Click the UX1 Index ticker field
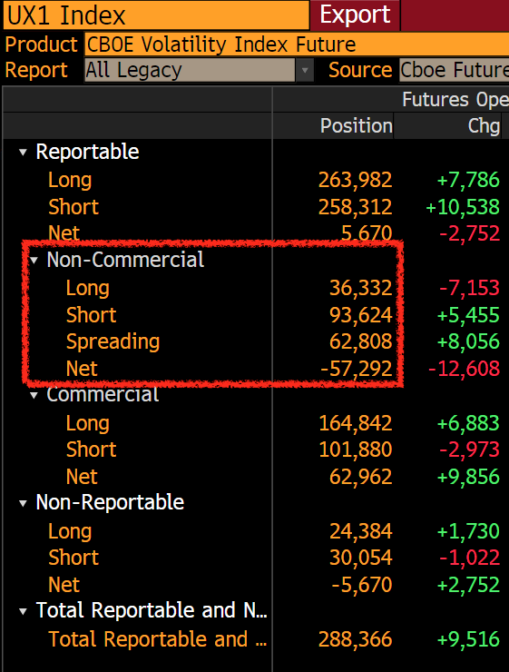 [x=156, y=15]
